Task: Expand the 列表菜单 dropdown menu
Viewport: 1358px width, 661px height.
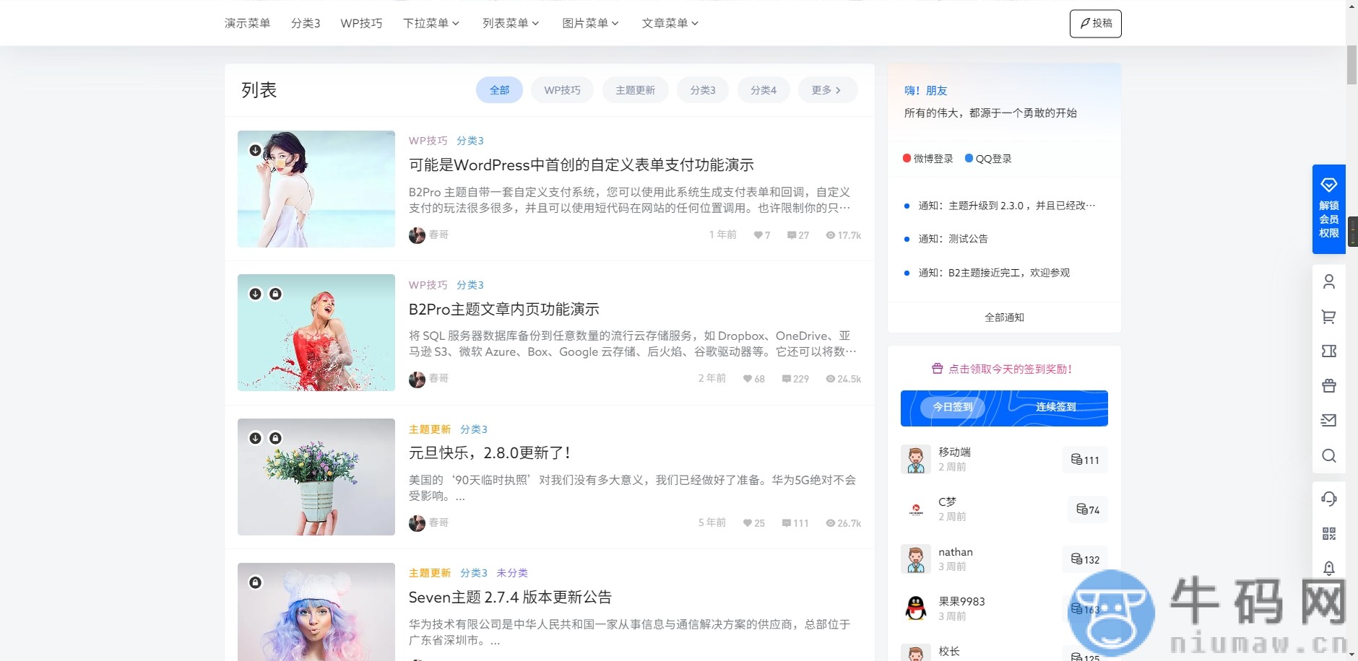Action: [511, 23]
